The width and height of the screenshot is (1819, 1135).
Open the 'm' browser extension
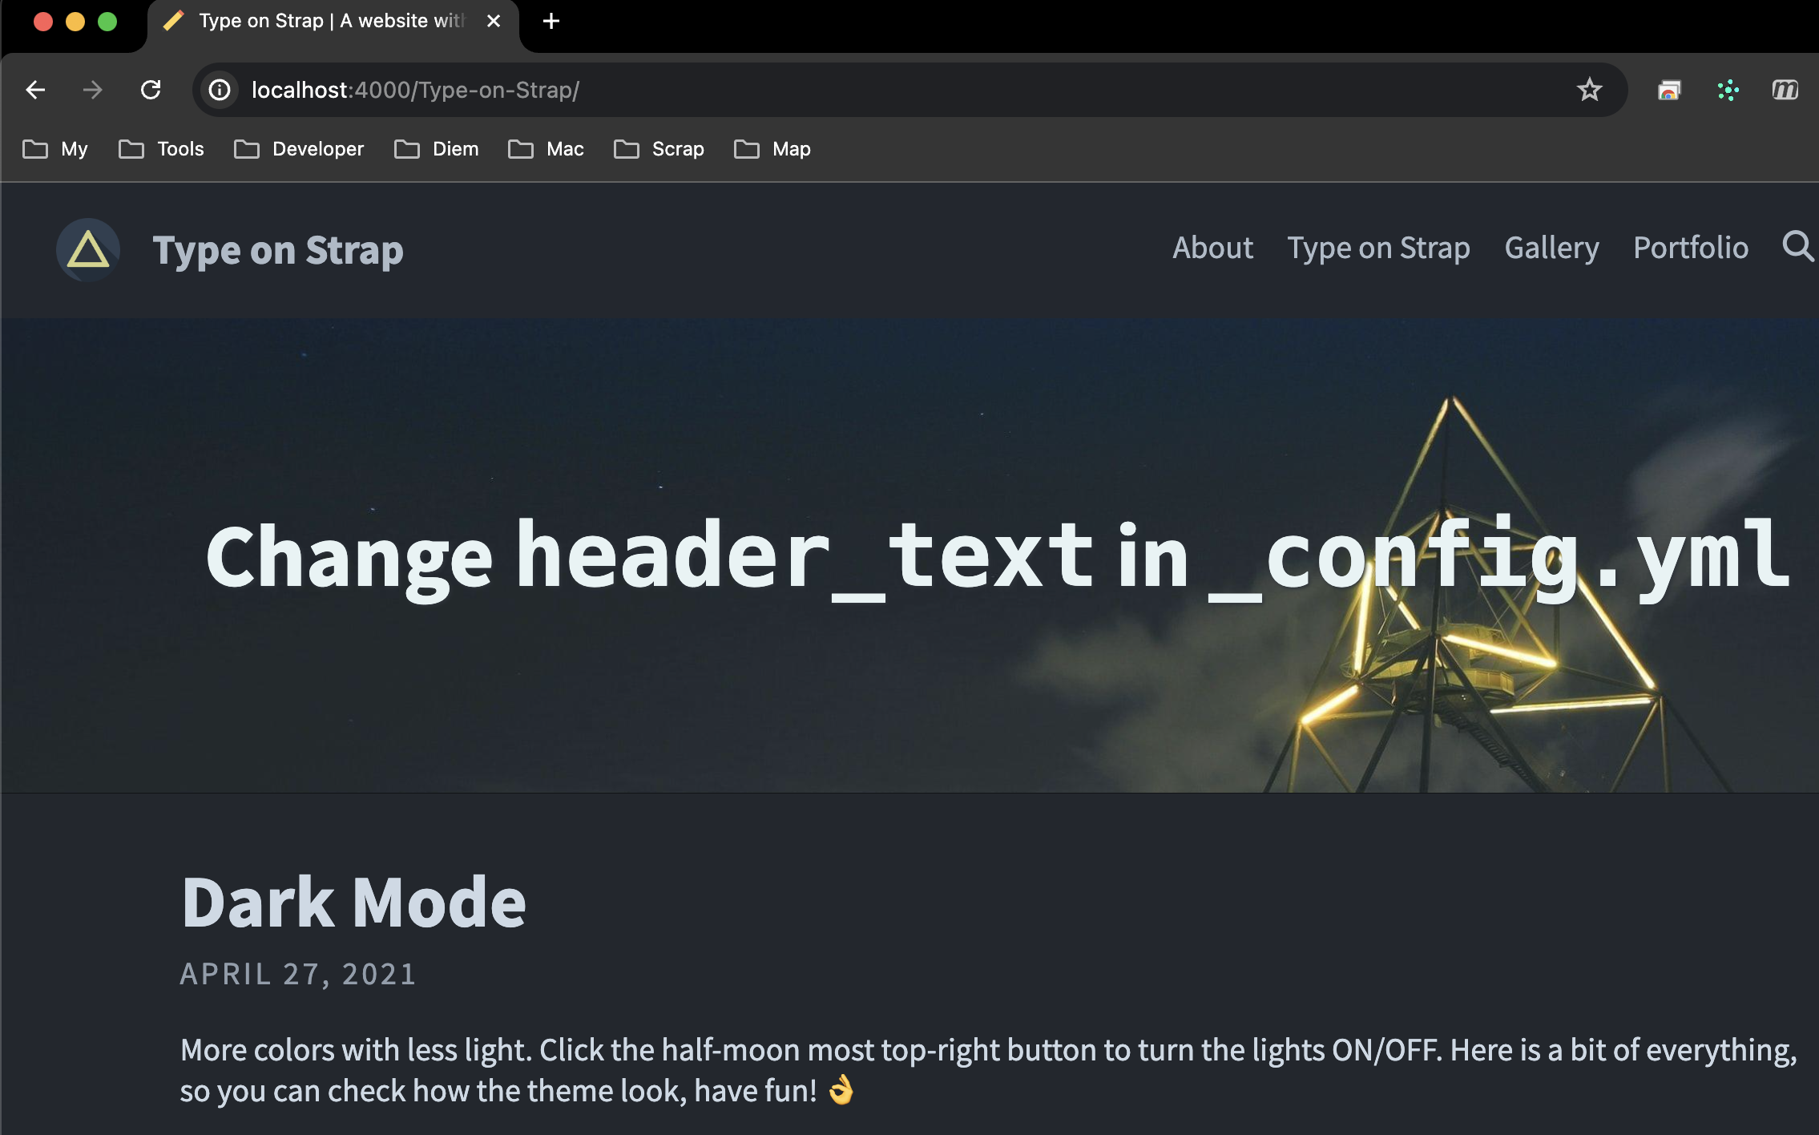[x=1785, y=90]
